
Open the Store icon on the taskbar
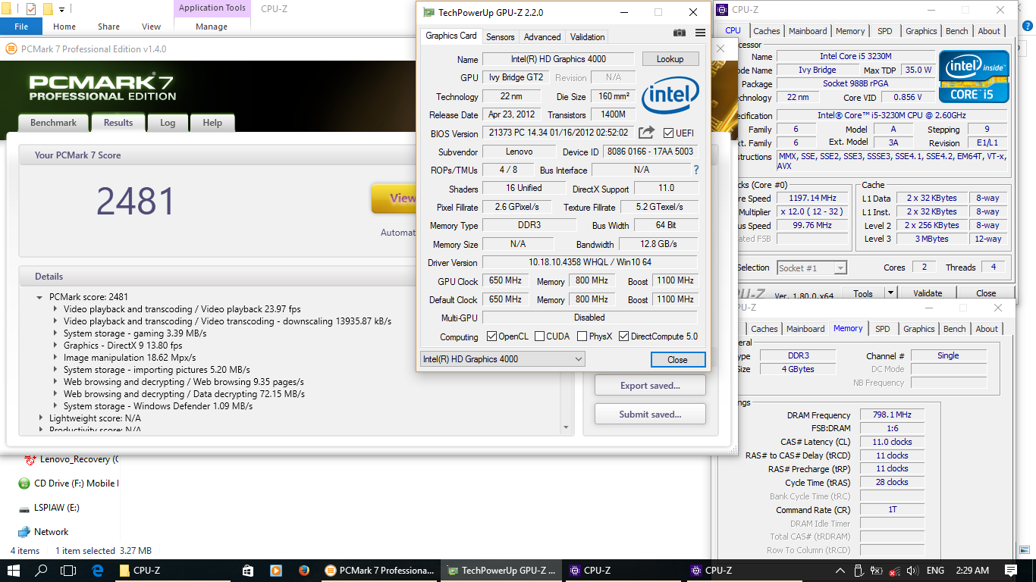[x=248, y=571]
